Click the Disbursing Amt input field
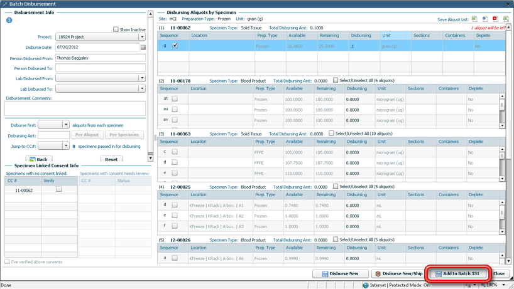 [54, 135]
